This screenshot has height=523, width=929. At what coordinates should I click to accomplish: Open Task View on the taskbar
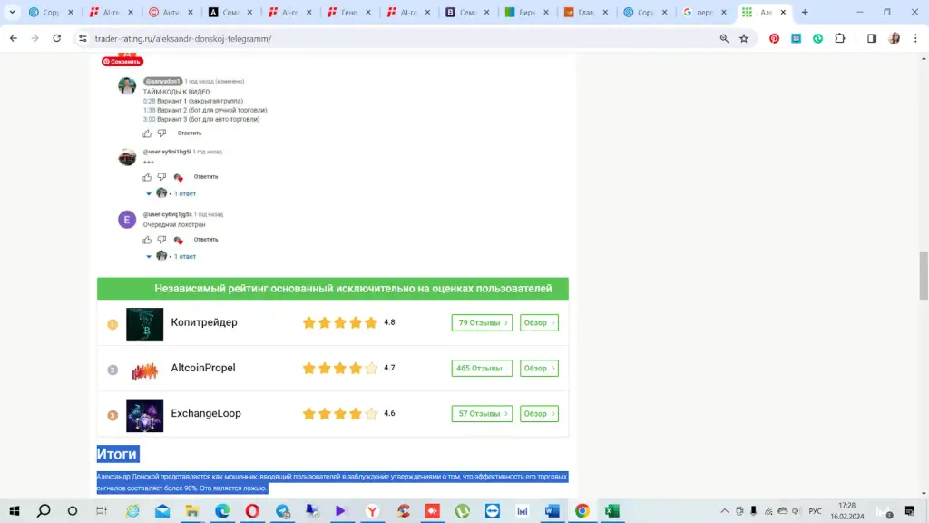tap(102, 510)
